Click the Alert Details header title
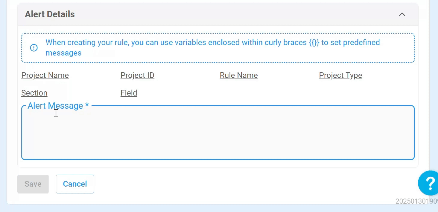The width and height of the screenshot is (438, 212). click(50, 14)
